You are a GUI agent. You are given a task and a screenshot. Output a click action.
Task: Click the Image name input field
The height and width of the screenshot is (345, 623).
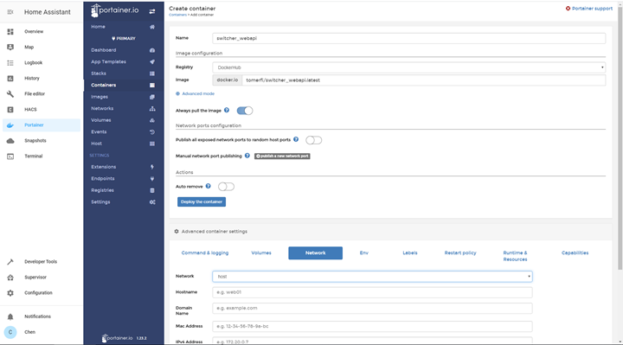click(423, 80)
